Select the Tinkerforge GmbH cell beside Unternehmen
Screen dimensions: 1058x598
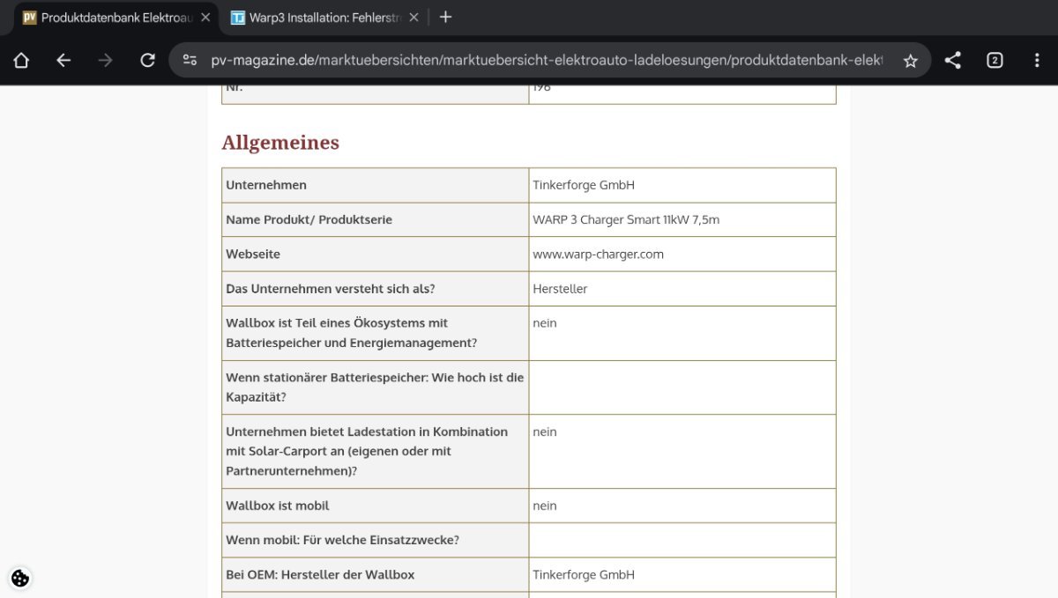pos(584,185)
